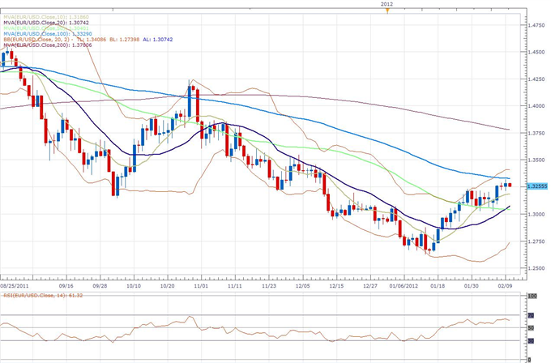Viewport: 551px width, 363px height.
Task: Click the 09/16 date axis label
Action: (x=66, y=286)
